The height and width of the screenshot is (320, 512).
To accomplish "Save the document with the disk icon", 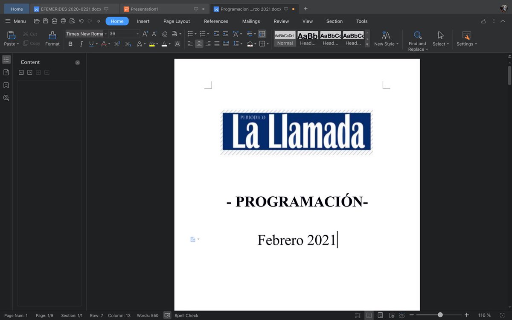I will tap(46, 21).
